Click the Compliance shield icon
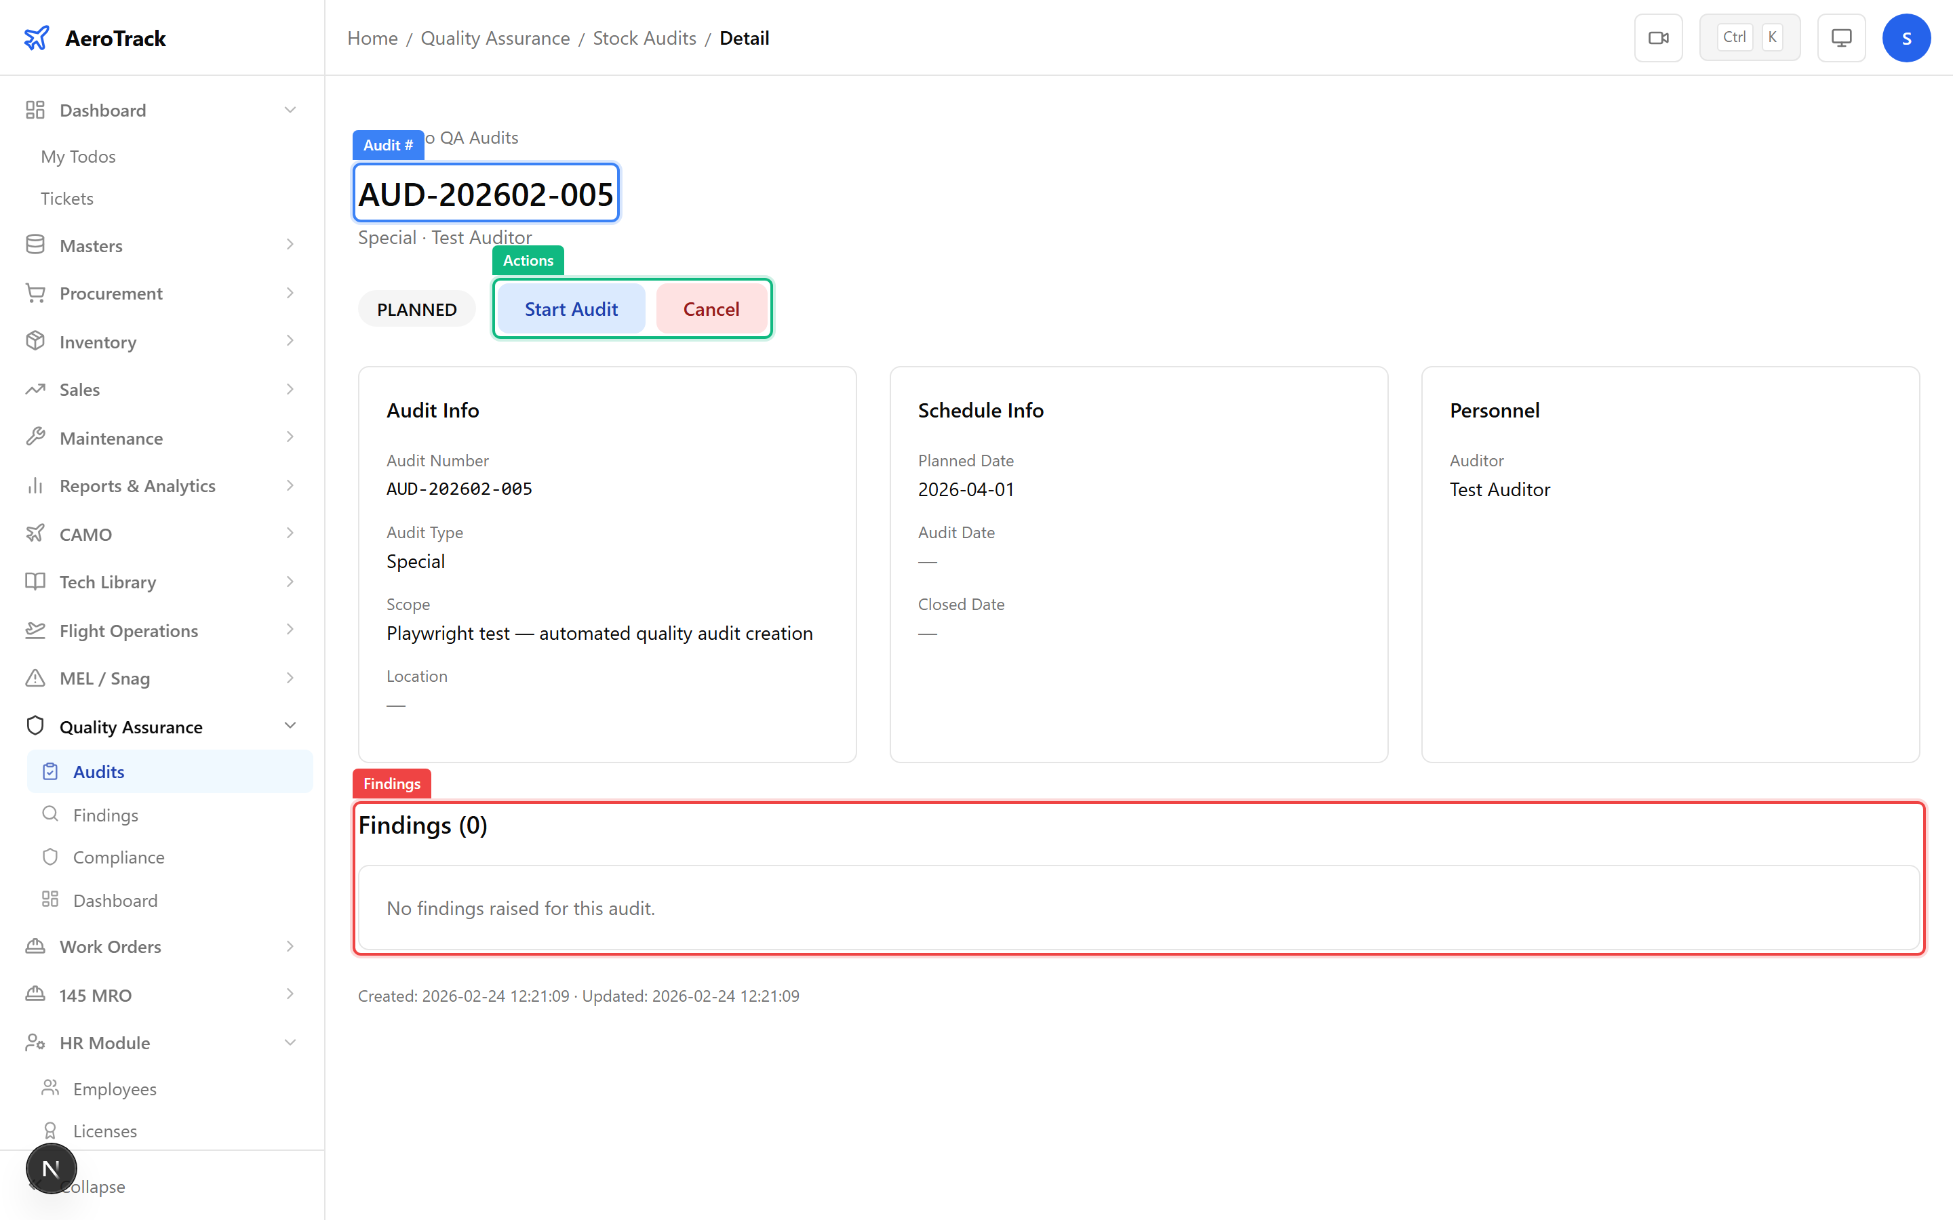This screenshot has height=1220, width=1953. click(x=50, y=857)
